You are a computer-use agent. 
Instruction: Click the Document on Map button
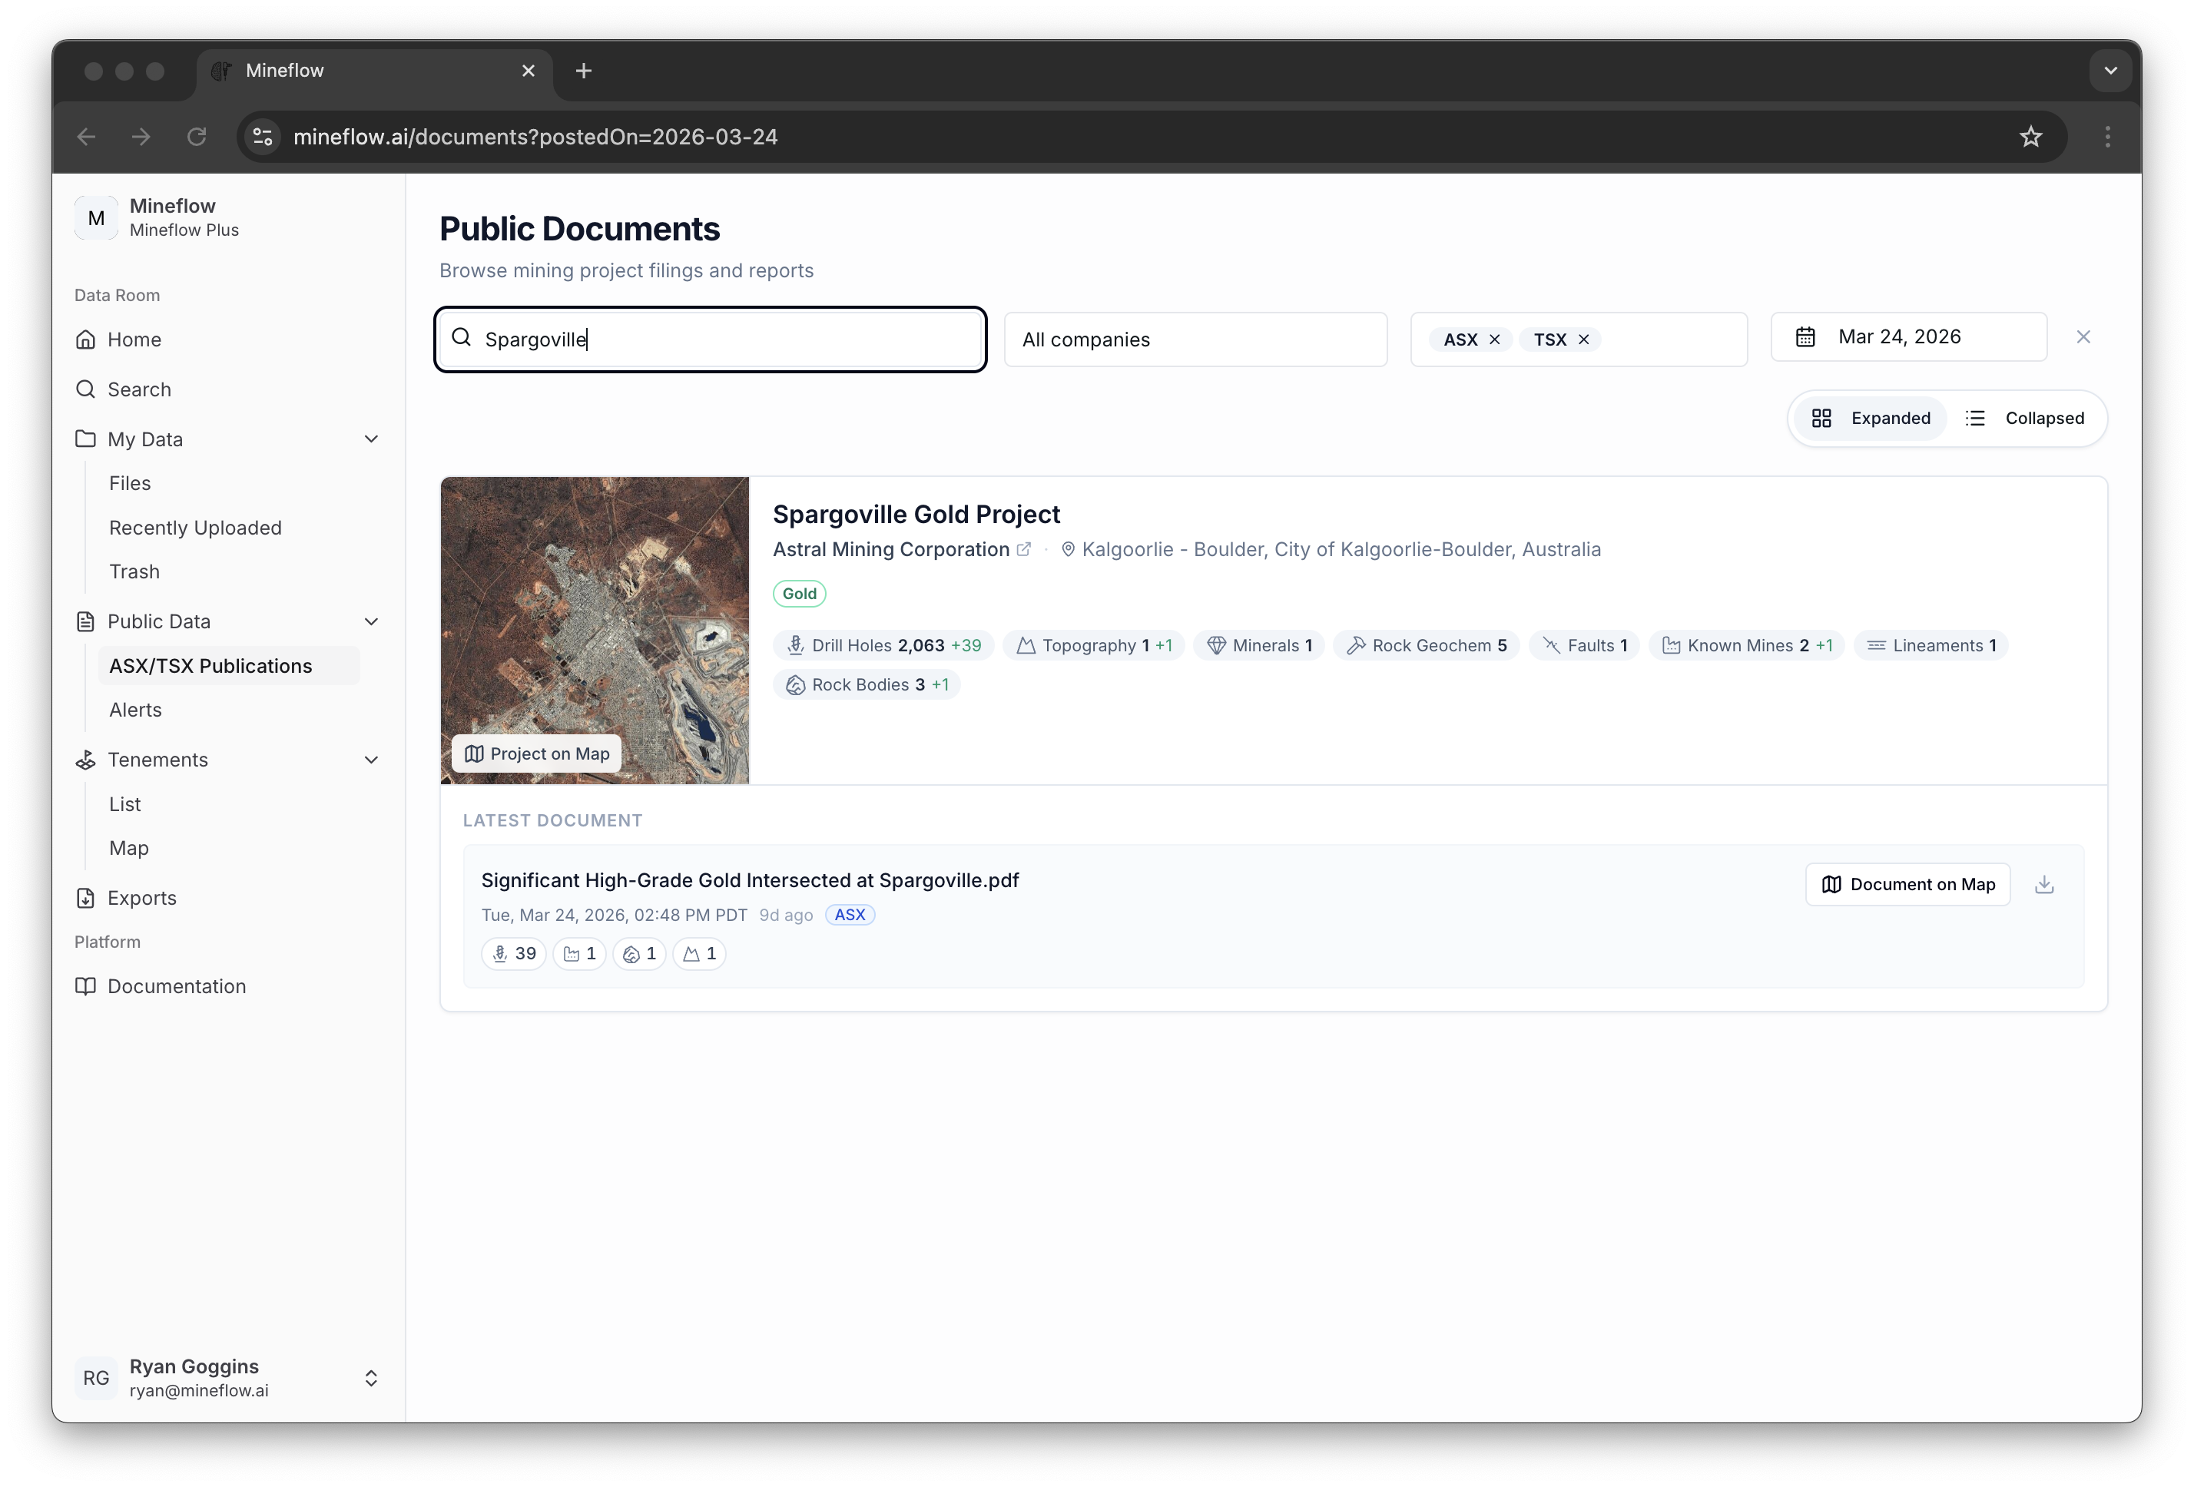(1907, 885)
